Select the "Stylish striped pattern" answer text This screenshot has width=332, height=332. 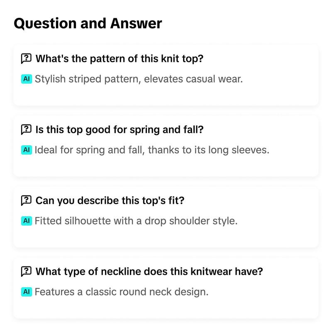coord(139,79)
